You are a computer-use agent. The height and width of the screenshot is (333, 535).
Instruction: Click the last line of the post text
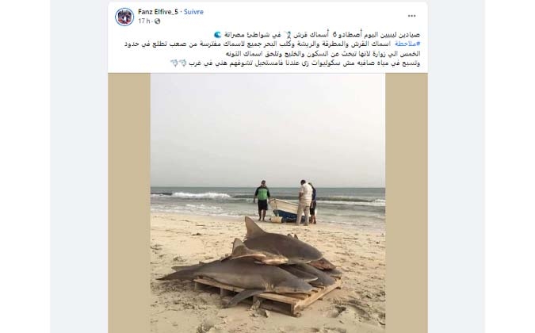click(x=295, y=63)
